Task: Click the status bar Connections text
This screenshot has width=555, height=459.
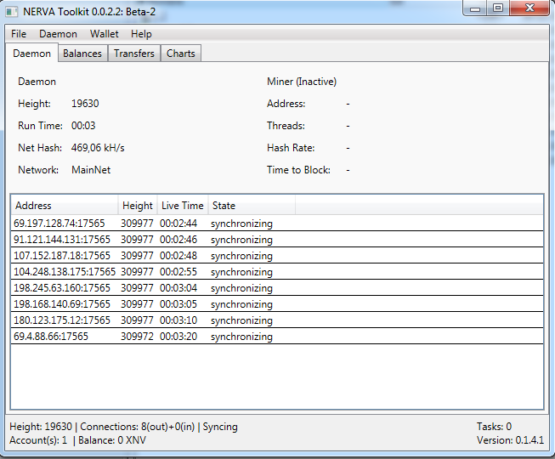Action: point(138,427)
